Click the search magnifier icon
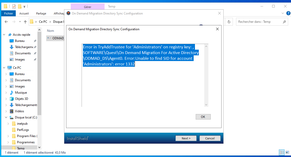Image resolution: width=291 pixels, height=157 pixels. pyautogui.click(x=284, y=22)
